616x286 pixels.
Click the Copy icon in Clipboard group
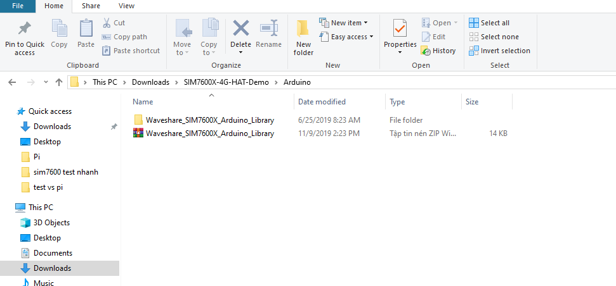point(60,28)
